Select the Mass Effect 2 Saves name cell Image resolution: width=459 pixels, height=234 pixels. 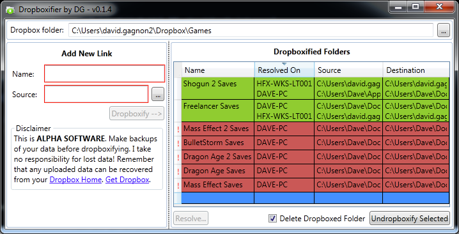point(218,129)
